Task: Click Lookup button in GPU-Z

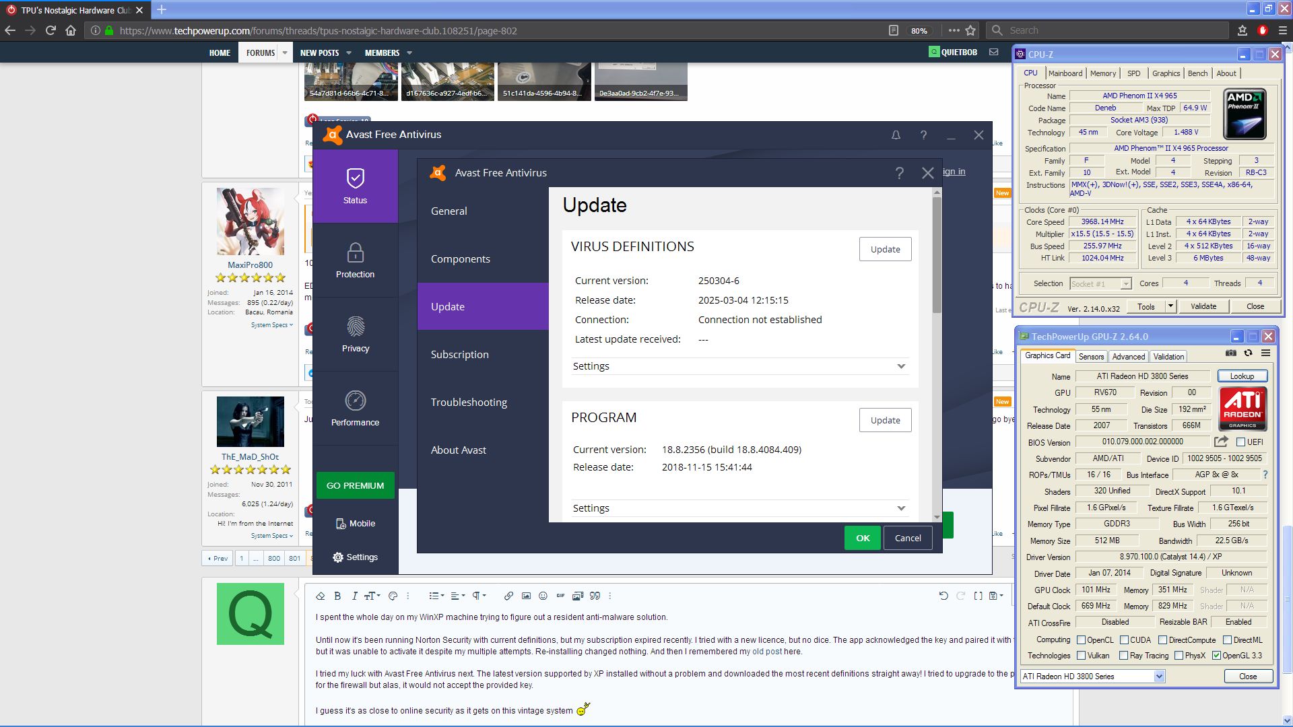Action: tap(1242, 376)
